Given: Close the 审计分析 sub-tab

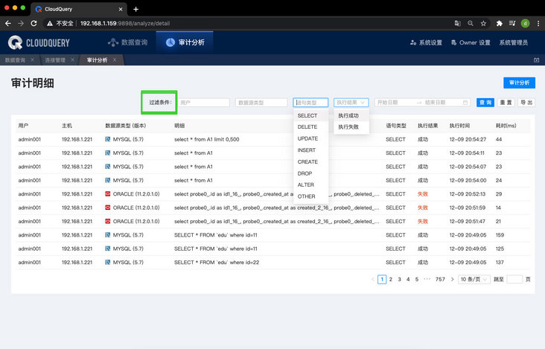Looking at the screenshot, I should (x=115, y=60).
